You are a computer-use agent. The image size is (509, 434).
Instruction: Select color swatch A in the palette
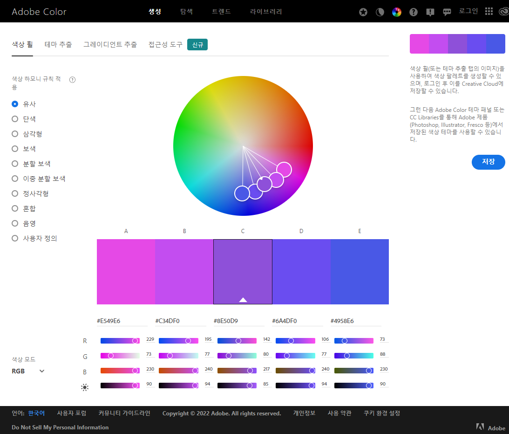[x=126, y=271]
